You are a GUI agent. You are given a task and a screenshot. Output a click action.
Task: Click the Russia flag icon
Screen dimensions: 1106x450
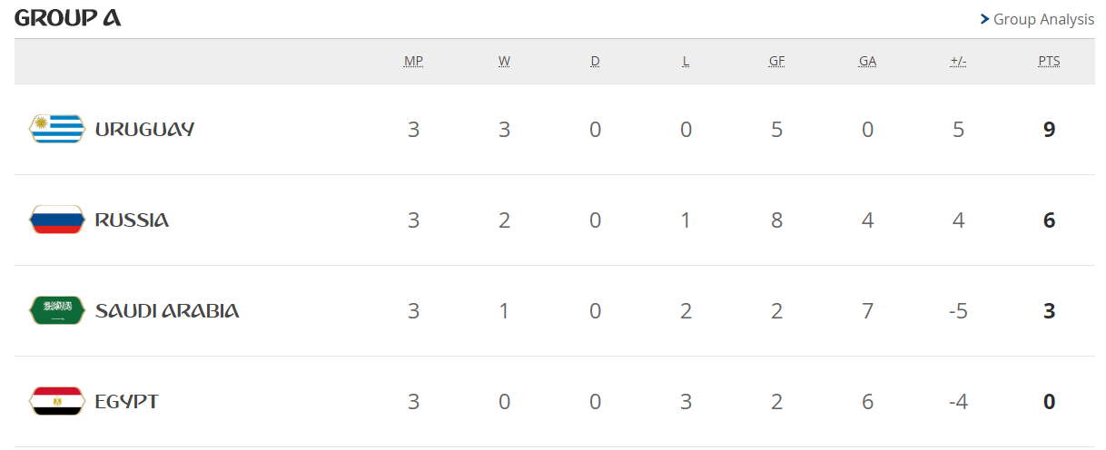pyautogui.click(x=56, y=220)
